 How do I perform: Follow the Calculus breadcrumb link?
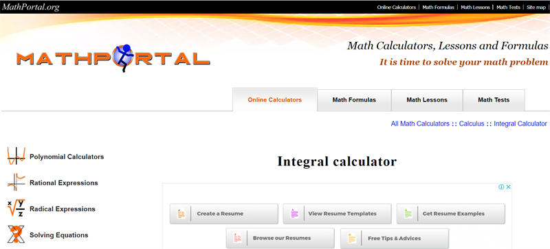[x=472, y=123]
